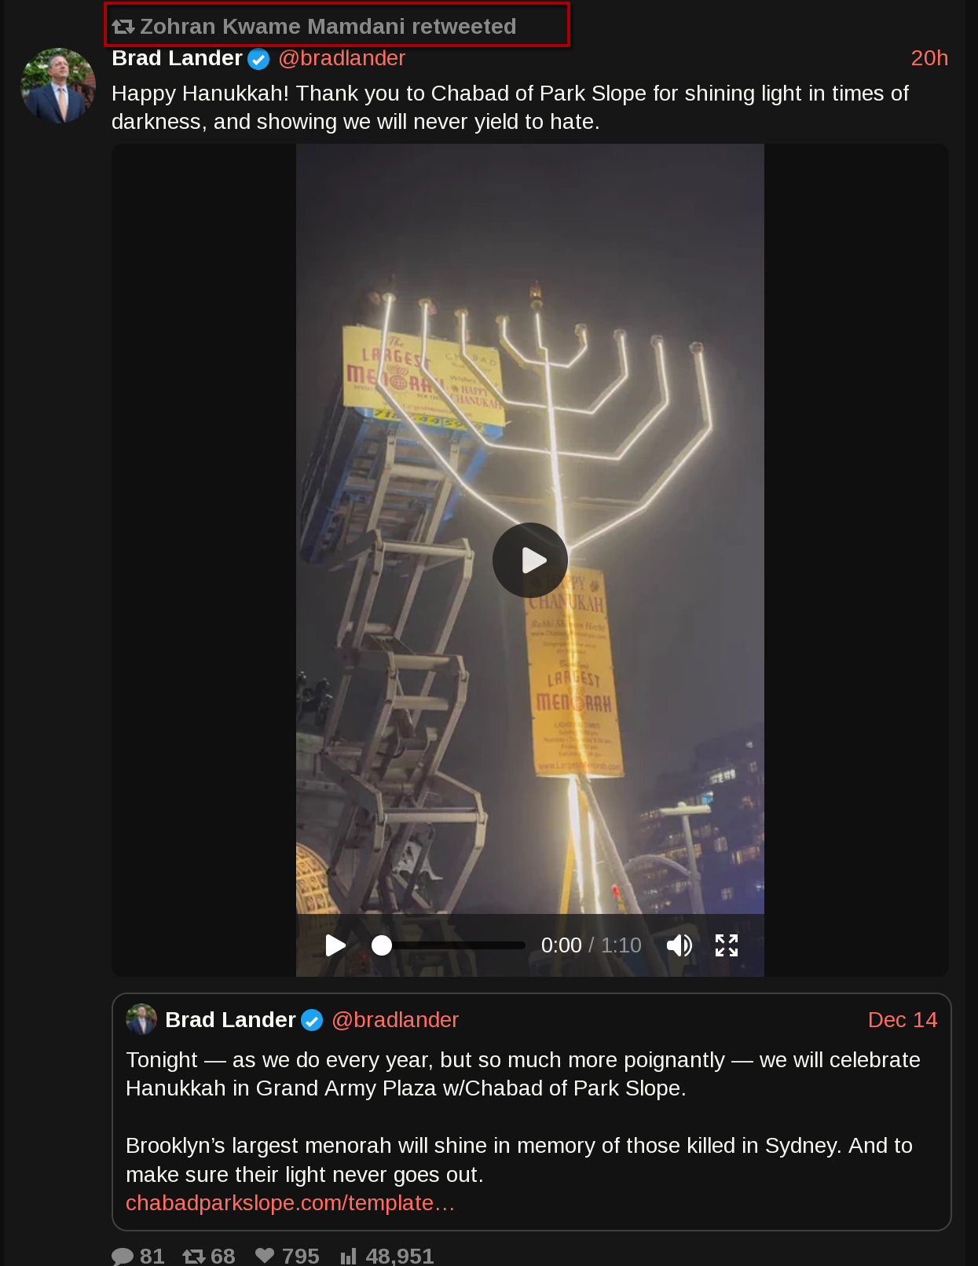Open the quoted tweet's Dec 14 date
Image resolution: width=978 pixels, height=1266 pixels.
[x=903, y=1020]
